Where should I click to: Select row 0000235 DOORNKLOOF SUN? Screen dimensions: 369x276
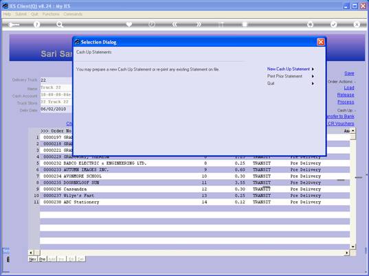pyautogui.click(x=194, y=183)
